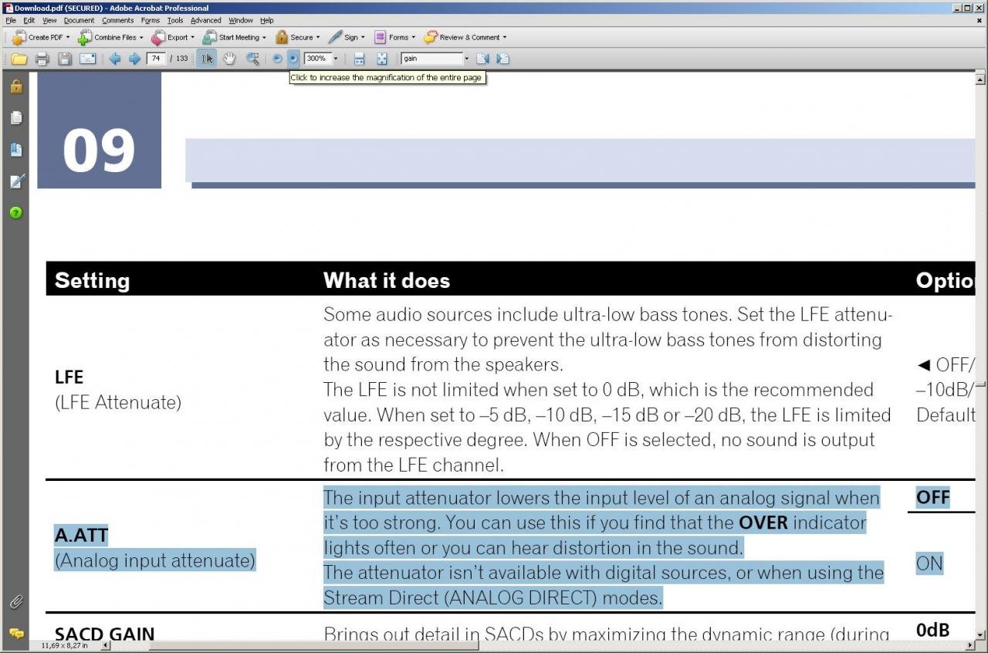
Task: Open the Advanced menu
Action: [x=205, y=20]
